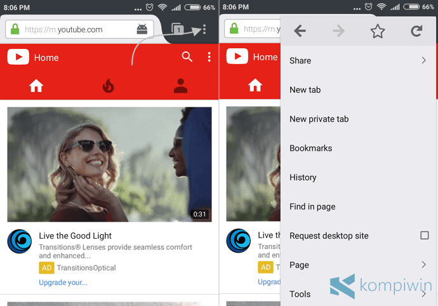Screen dimensions: 438x306
Task: Open tab switcher in left screenshot
Action: (178, 29)
